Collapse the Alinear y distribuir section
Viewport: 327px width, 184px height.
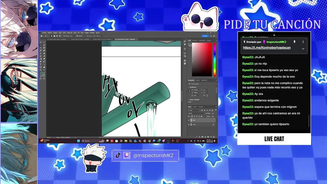[x=188, y=100]
